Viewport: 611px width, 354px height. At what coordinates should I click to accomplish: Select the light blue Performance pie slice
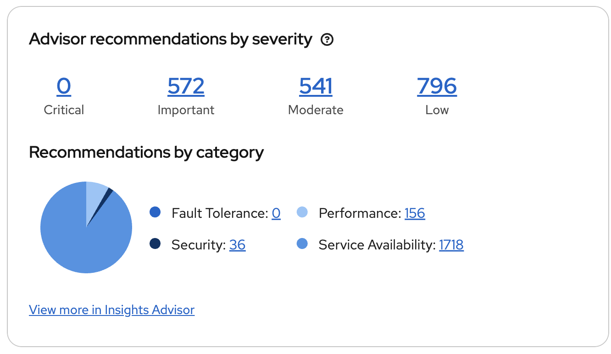click(95, 193)
